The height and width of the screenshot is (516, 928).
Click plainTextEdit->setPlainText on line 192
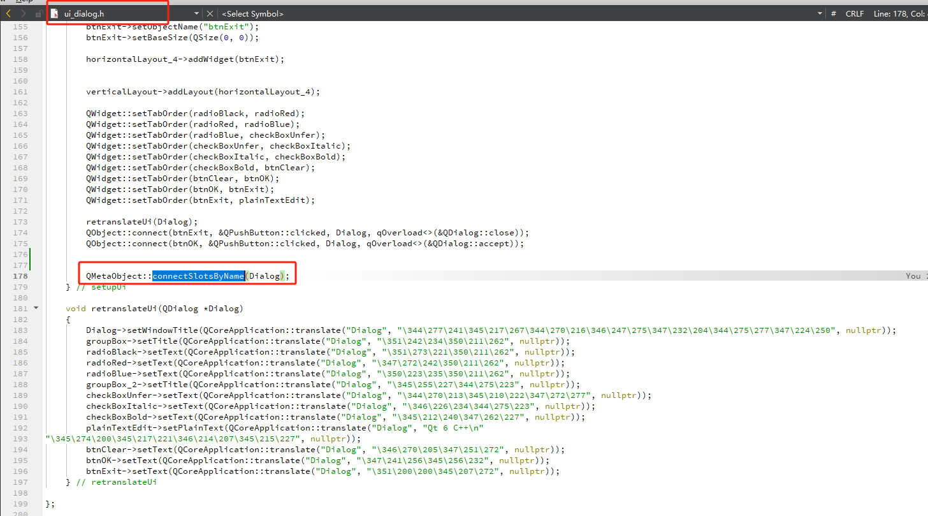[156, 428]
